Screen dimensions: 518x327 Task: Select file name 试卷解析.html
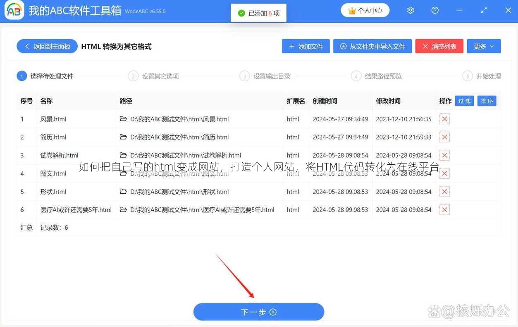60,155
